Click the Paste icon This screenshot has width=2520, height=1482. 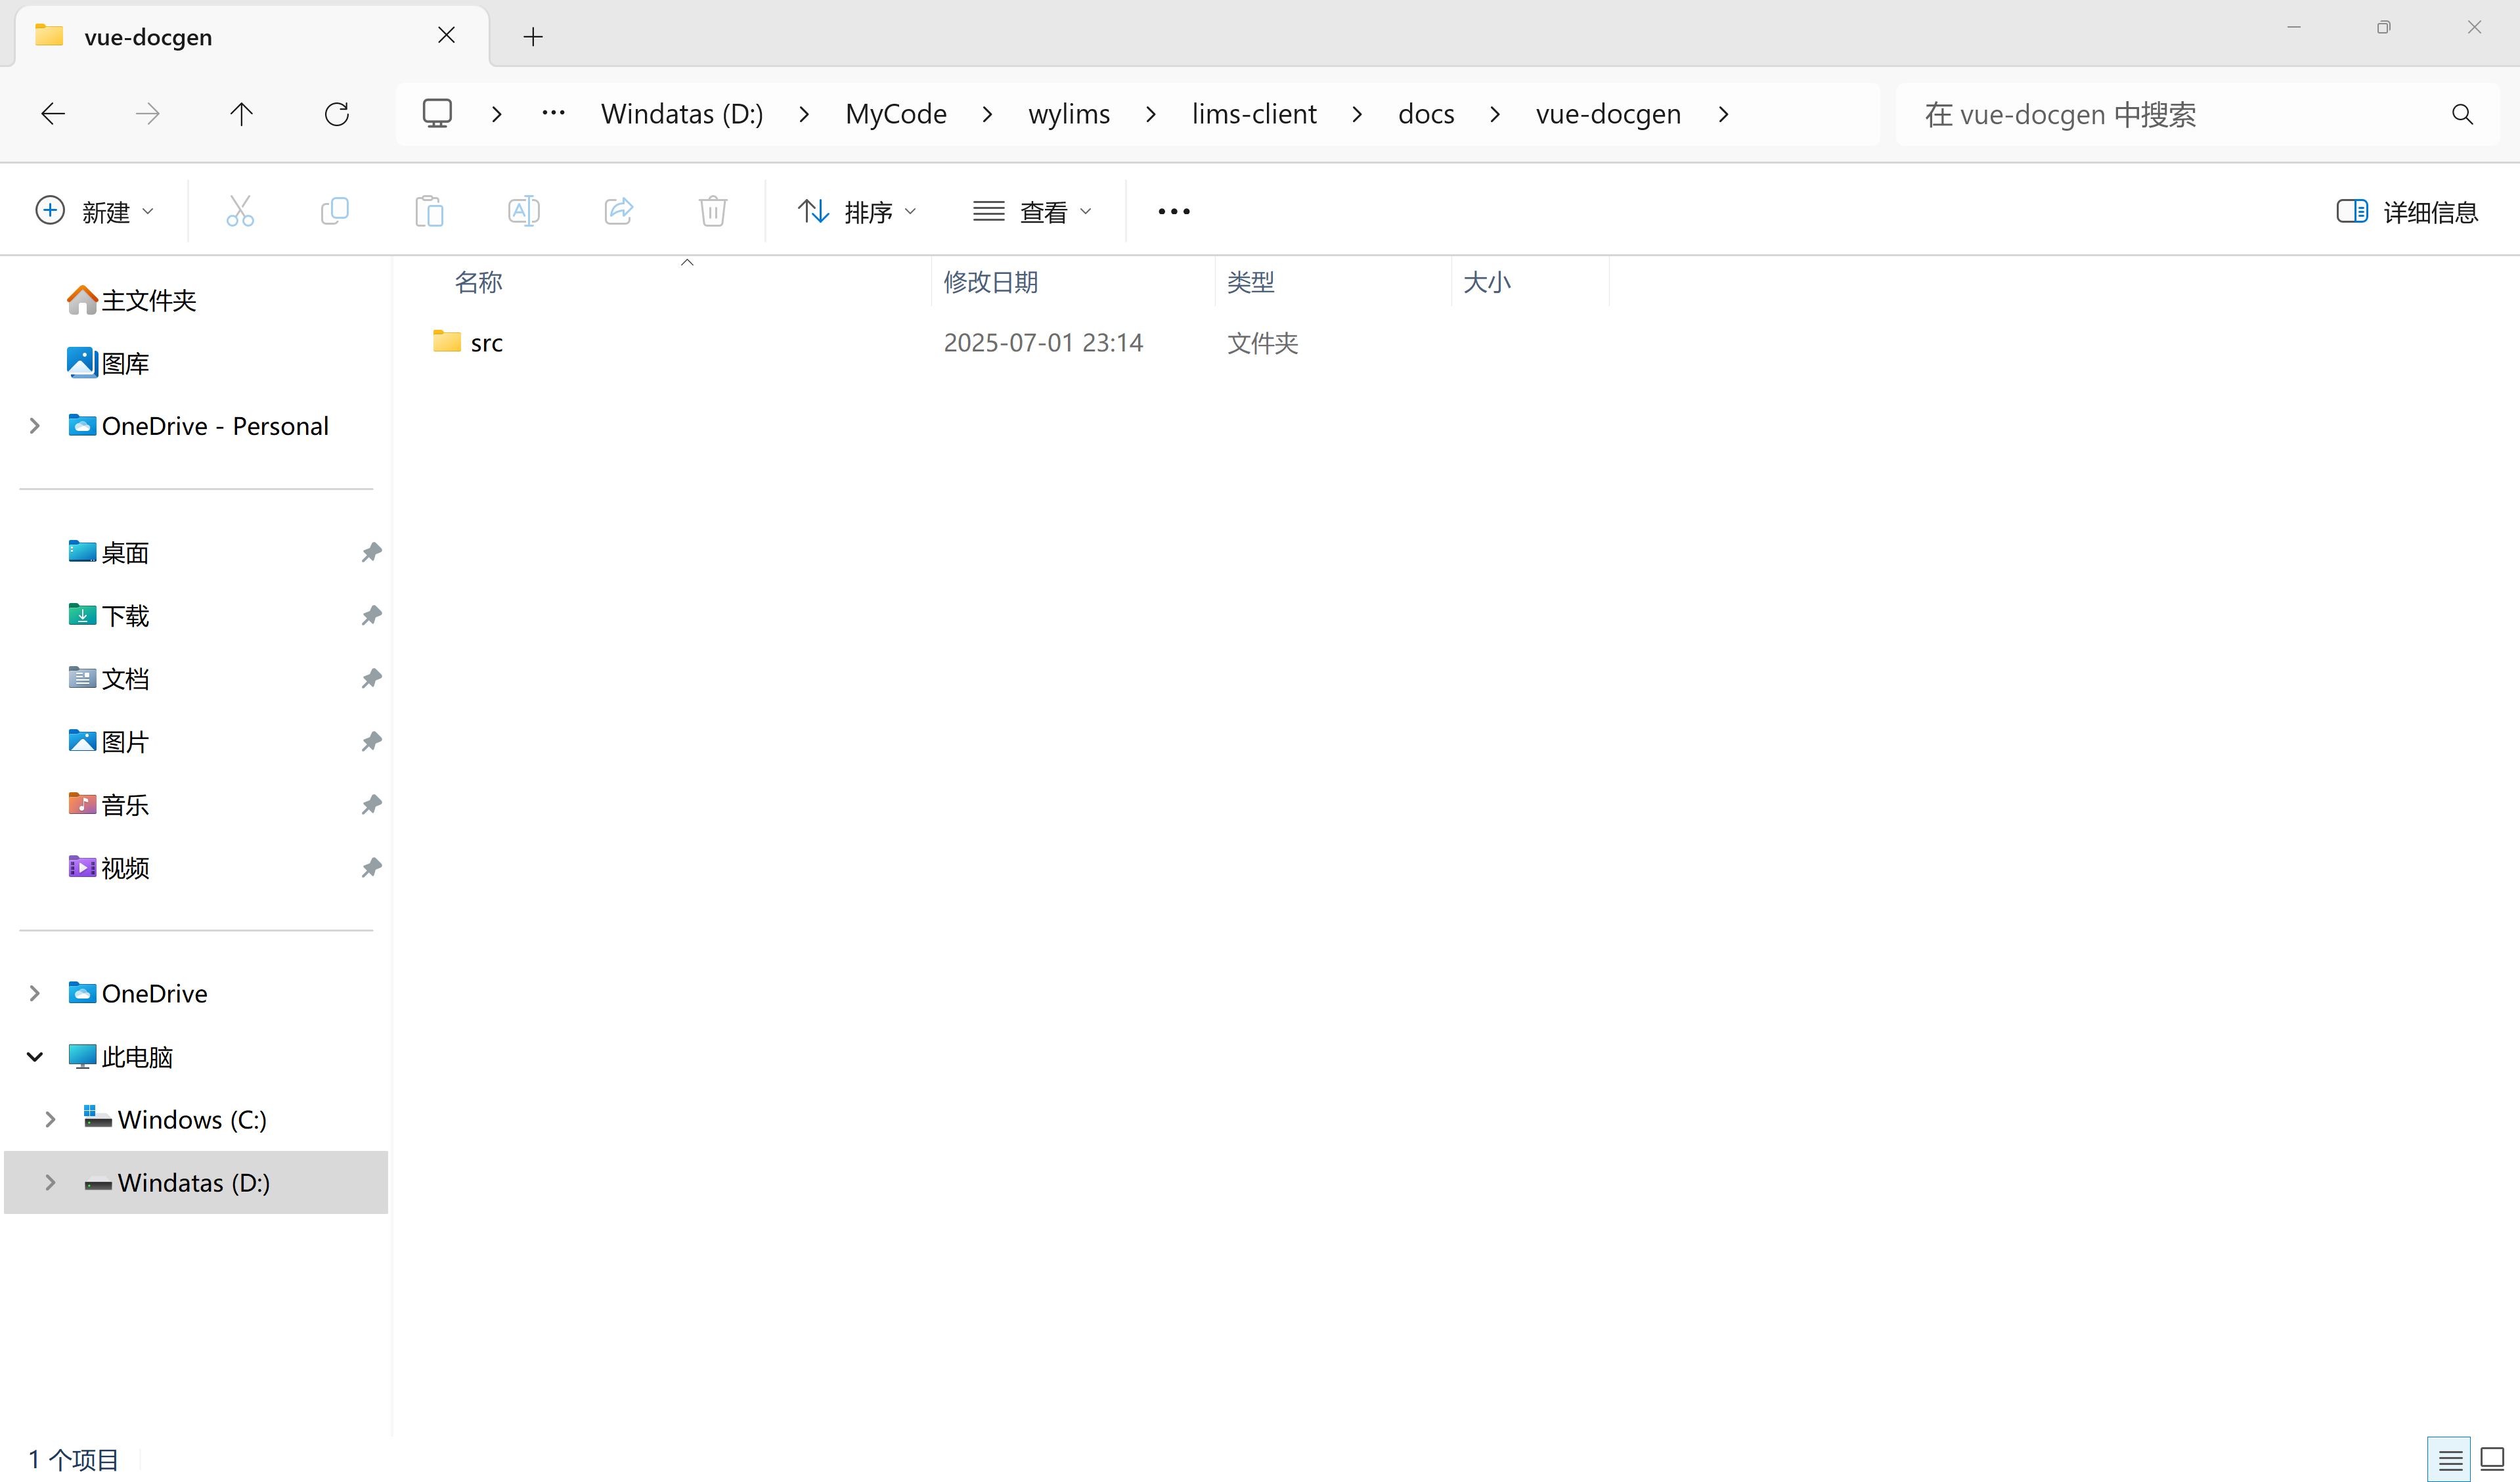point(429,211)
